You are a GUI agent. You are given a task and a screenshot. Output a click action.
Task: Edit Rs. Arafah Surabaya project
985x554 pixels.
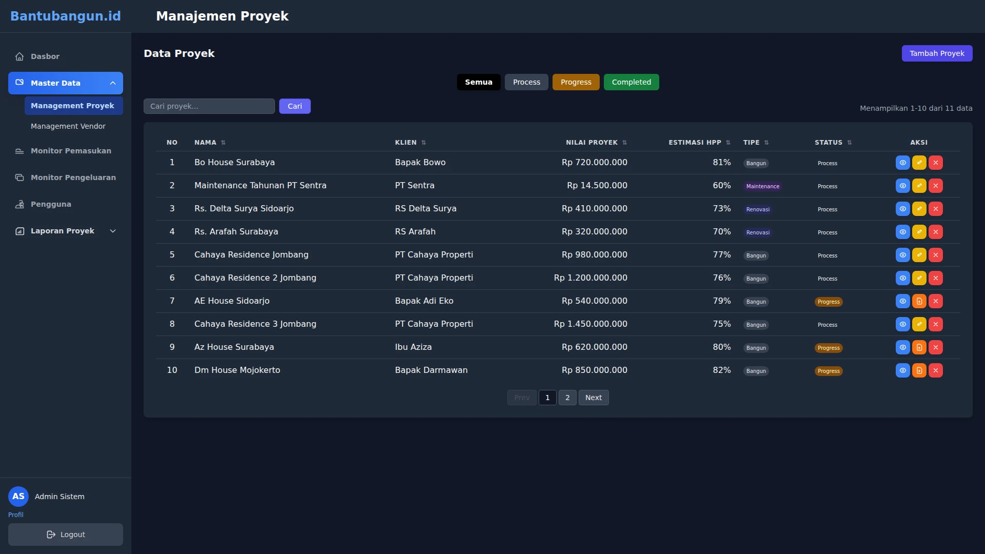(x=919, y=232)
